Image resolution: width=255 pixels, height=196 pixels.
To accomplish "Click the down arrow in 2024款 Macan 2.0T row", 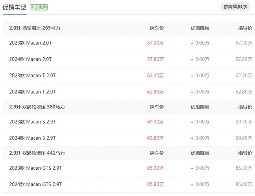I will 192,59.
